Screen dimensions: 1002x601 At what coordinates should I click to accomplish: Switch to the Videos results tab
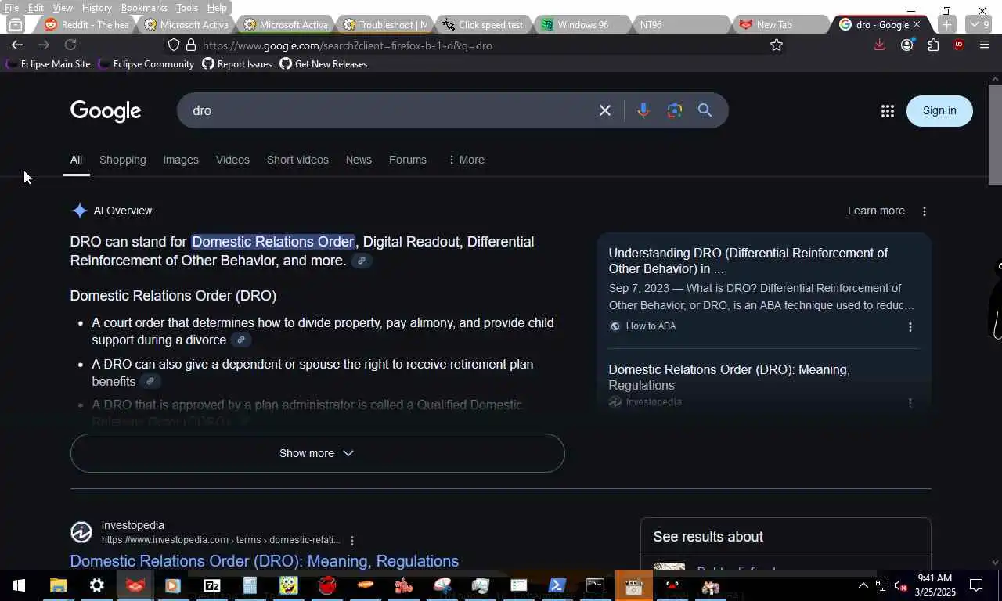coord(232,160)
